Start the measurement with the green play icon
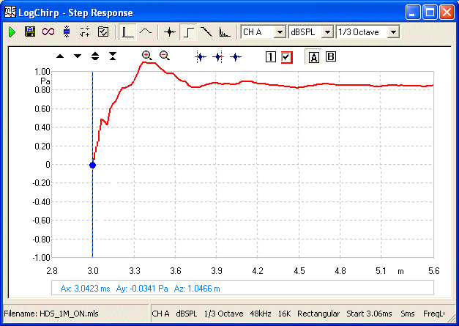The height and width of the screenshot is (326, 459). [12, 32]
